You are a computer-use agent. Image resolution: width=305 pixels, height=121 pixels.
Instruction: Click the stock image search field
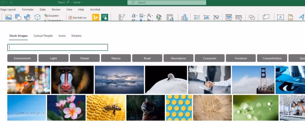click(57, 47)
